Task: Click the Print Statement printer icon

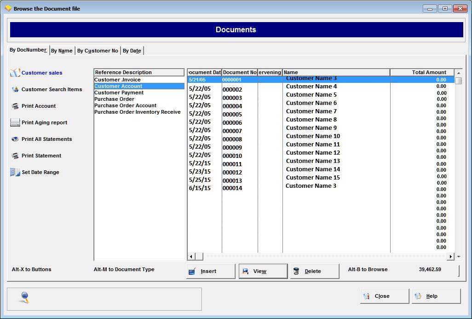Action: 15,156
